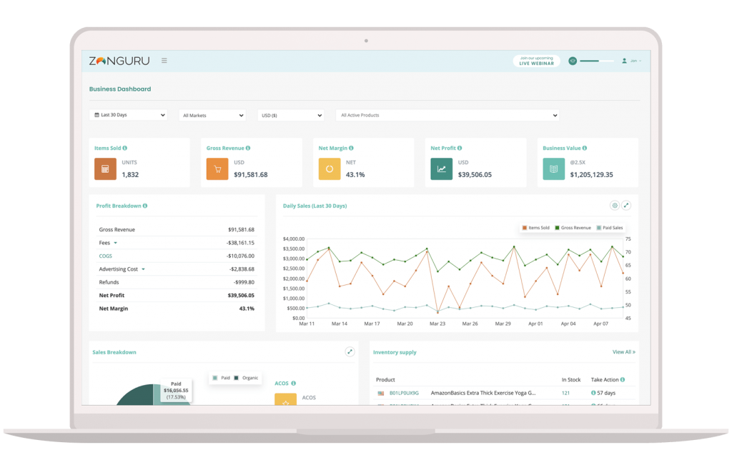Click the Items Sold calculator icon
Viewport: 732px width, 470px height.
[105, 169]
